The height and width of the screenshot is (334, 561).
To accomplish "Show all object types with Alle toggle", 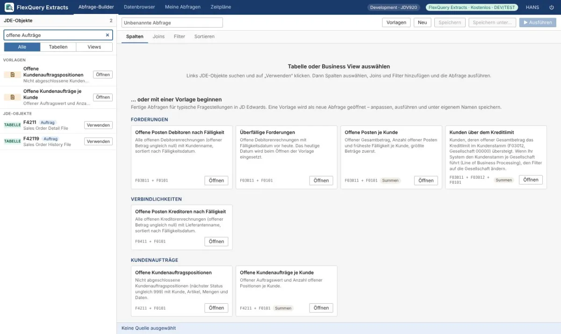I will tap(22, 47).
